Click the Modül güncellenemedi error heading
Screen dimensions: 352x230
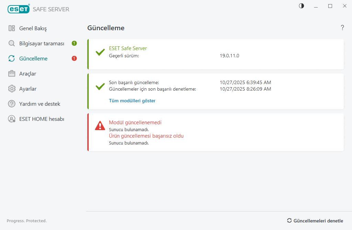(x=135, y=123)
